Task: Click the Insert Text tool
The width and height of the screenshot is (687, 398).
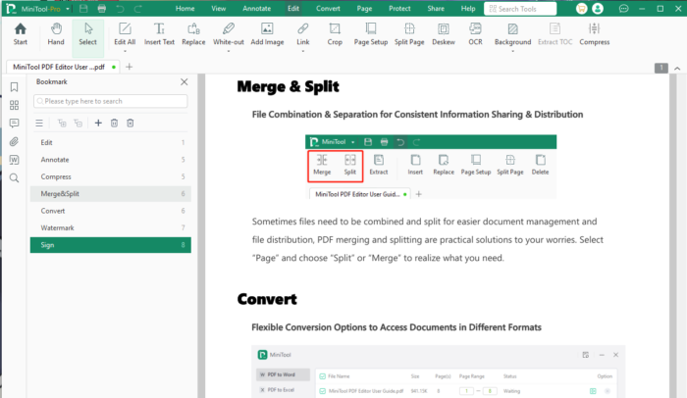Action: [x=159, y=33]
